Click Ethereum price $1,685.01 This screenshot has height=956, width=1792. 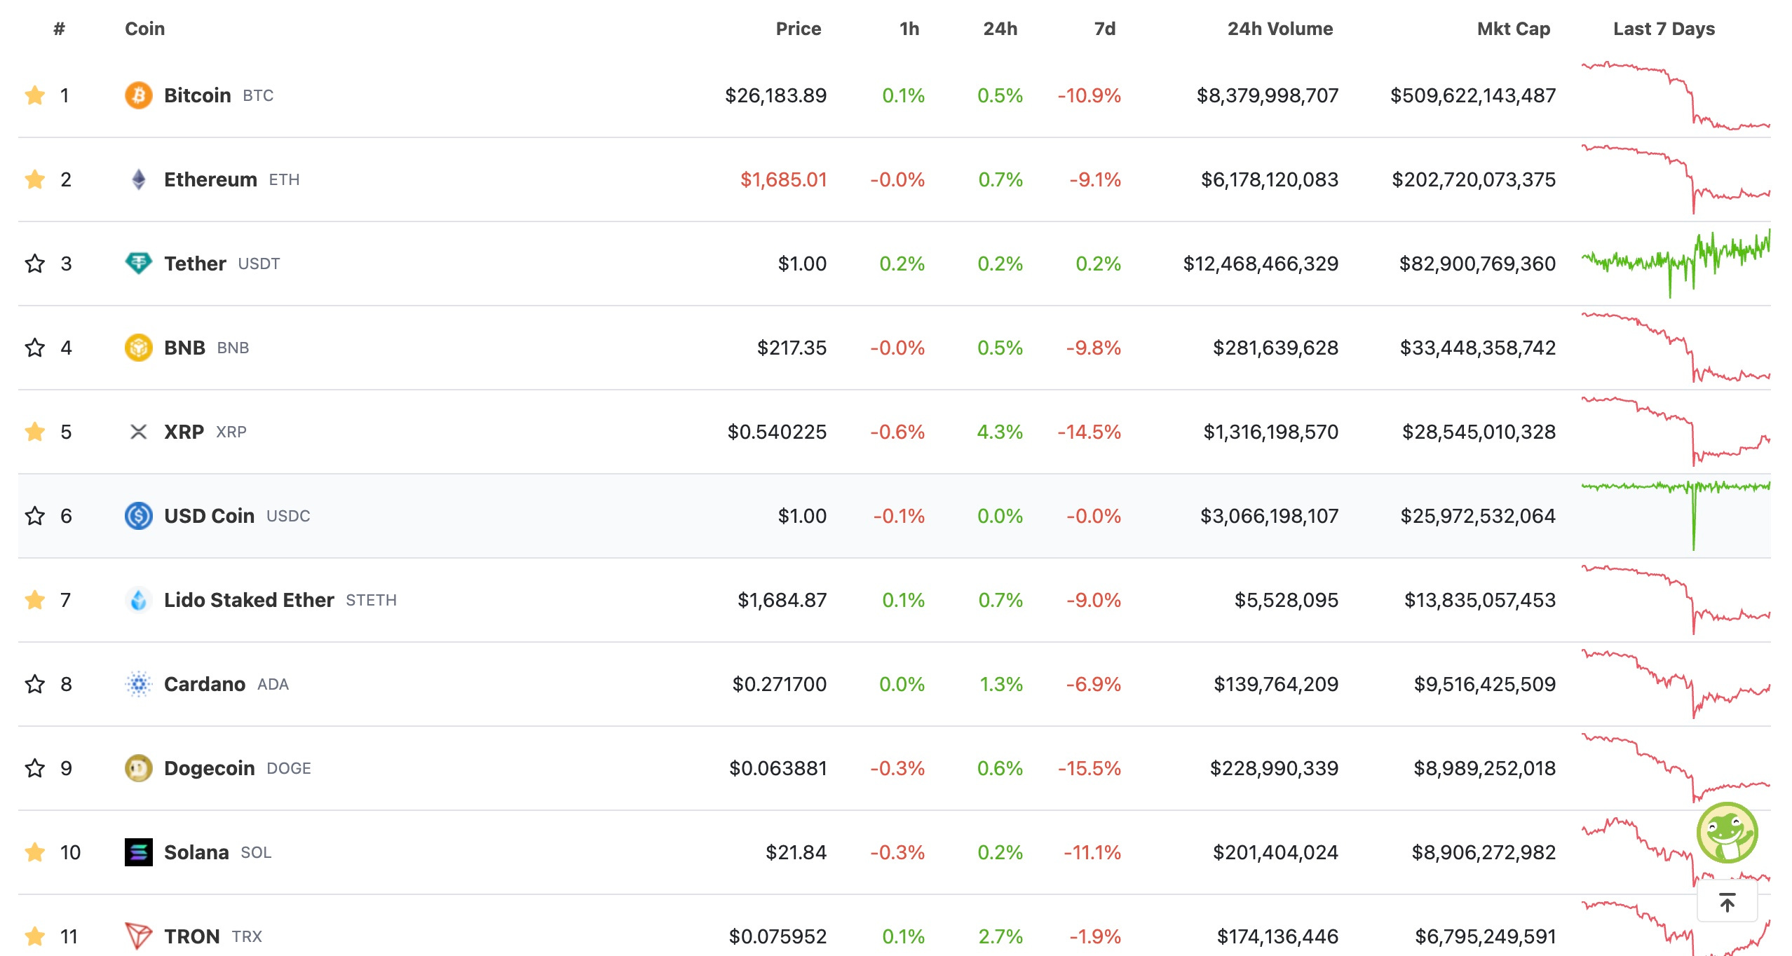point(784,179)
